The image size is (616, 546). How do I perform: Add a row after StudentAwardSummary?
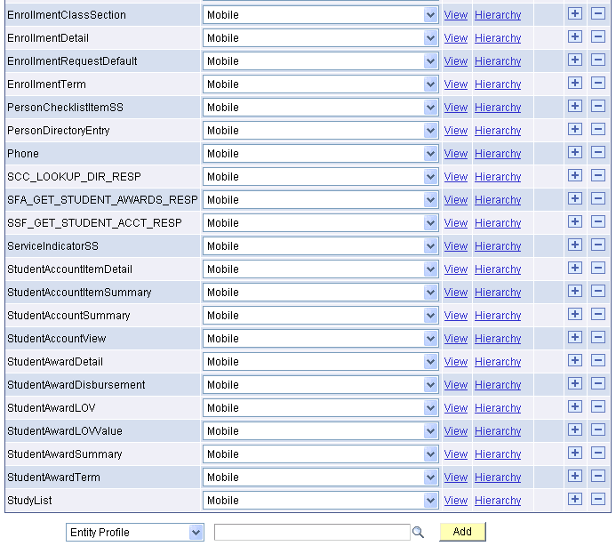click(575, 453)
